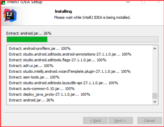The height and width of the screenshot is (127, 164).
Task: Select the android.jar 26% line in log
Action: 31,100
